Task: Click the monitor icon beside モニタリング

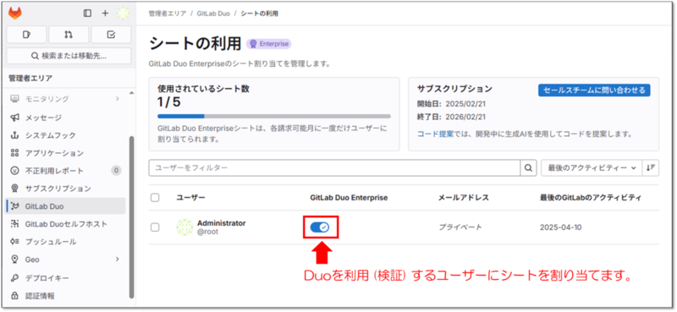Action: pos(15,99)
